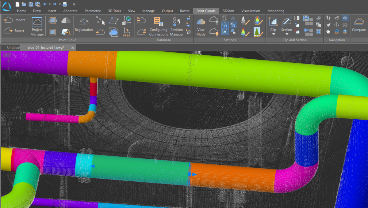The height and width of the screenshot is (208, 368).
Task: Switch to the 3DScan ribbon tab
Action: click(x=228, y=11)
